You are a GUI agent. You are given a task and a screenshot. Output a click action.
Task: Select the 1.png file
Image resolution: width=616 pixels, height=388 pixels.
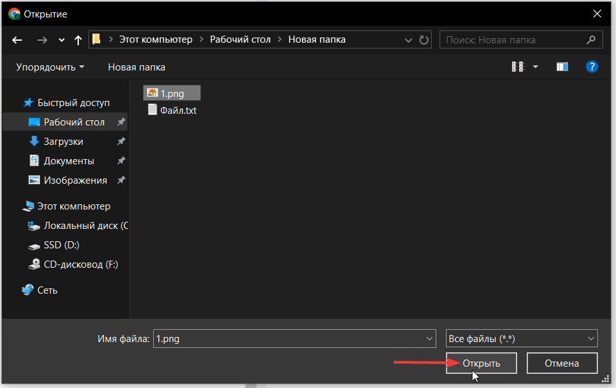tap(172, 93)
